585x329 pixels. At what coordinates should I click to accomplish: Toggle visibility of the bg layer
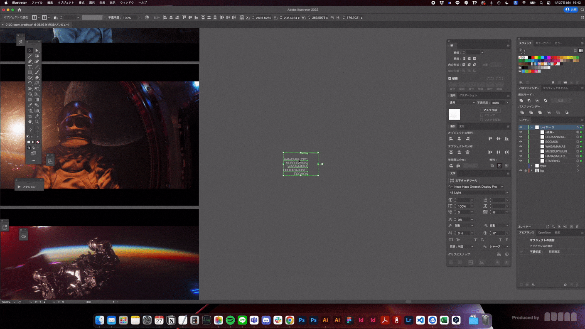click(521, 170)
